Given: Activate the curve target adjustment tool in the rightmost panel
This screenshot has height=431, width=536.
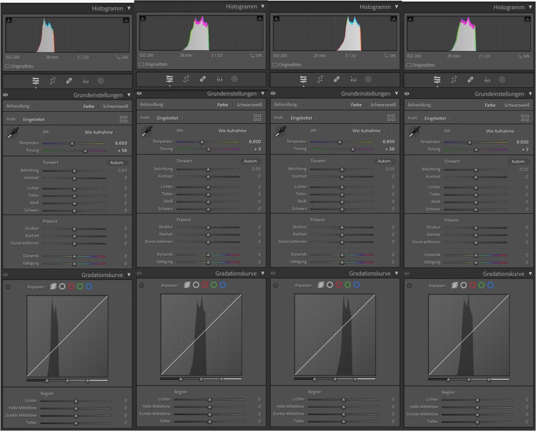Looking at the screenshot, I should pos(409,285).
